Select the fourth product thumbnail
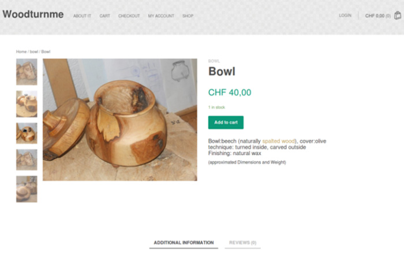 (x=27, y=160)
